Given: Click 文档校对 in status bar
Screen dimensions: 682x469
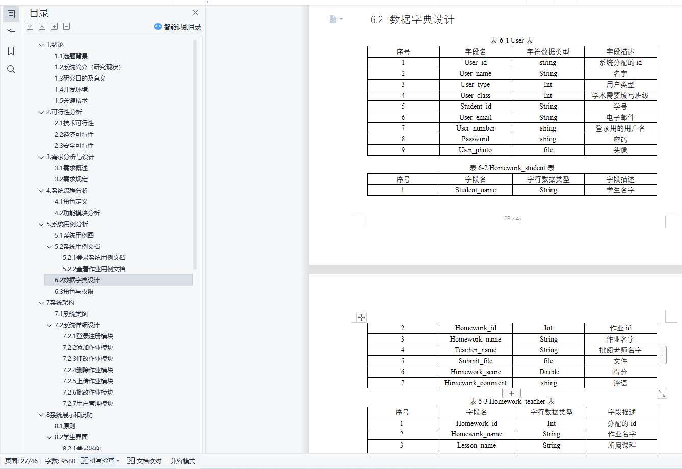Looking at the screenshot, I should [144, 461].
